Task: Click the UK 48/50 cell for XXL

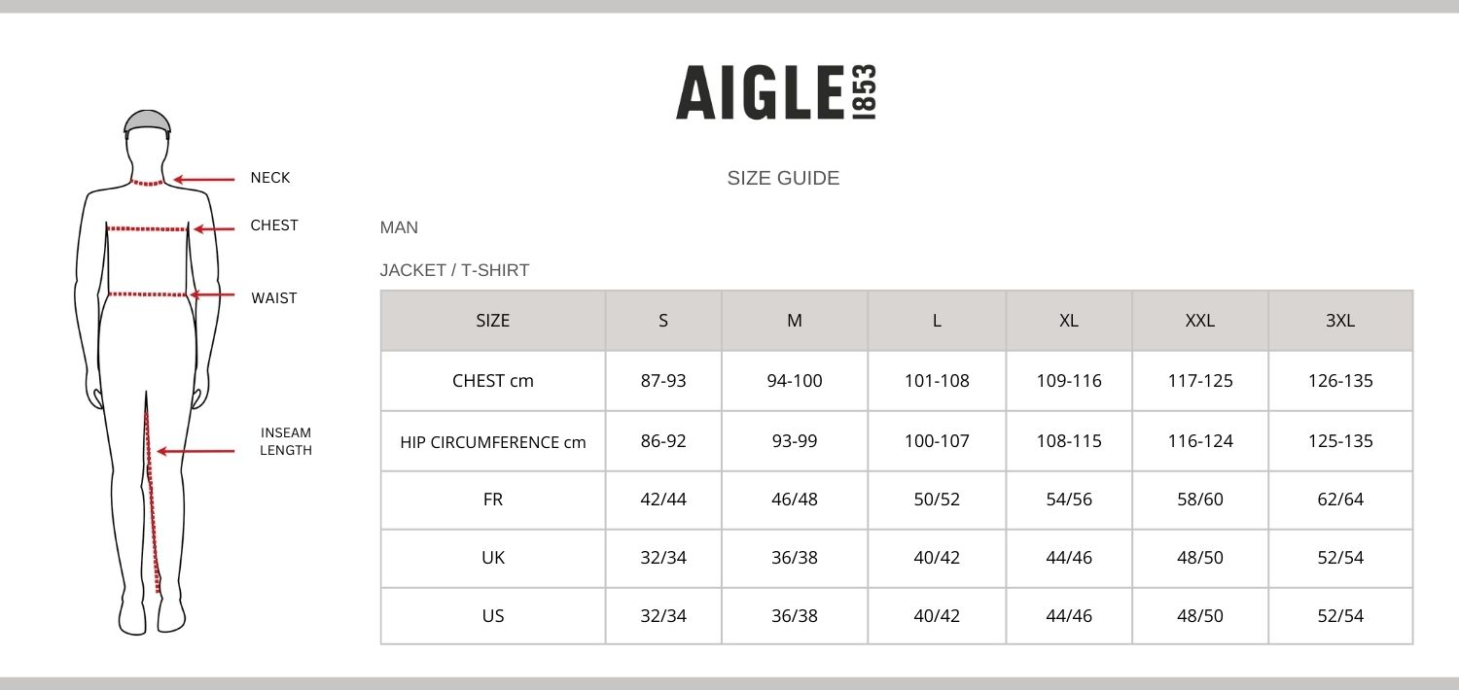Action: point(1199,558)
